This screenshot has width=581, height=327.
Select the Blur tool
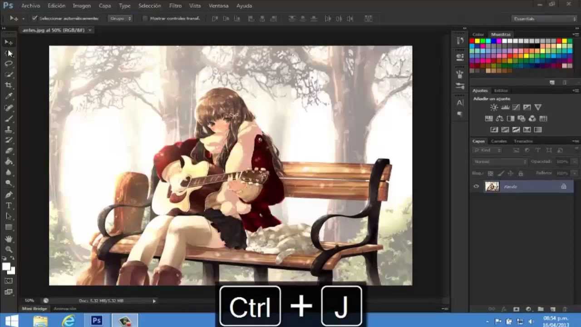9,173
